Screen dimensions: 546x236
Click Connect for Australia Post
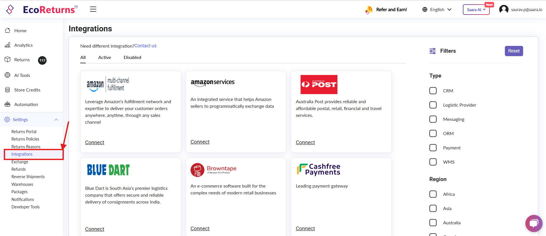pyautogui.click(x=305, y=143)
